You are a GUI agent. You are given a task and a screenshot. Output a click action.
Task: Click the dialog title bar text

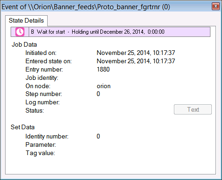(x=86, y=7)
